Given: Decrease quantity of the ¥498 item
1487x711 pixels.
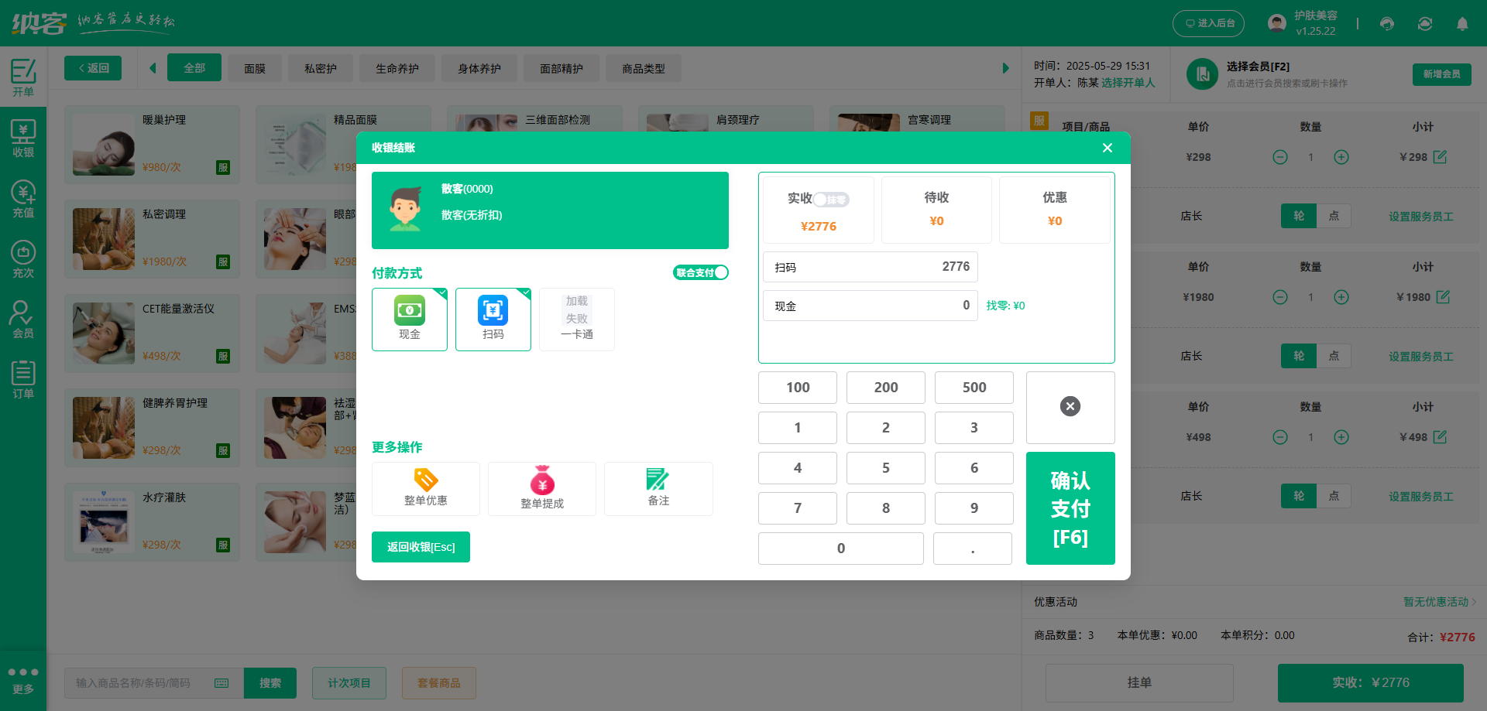Looking at the screenshot, I should coord(1280,437).
